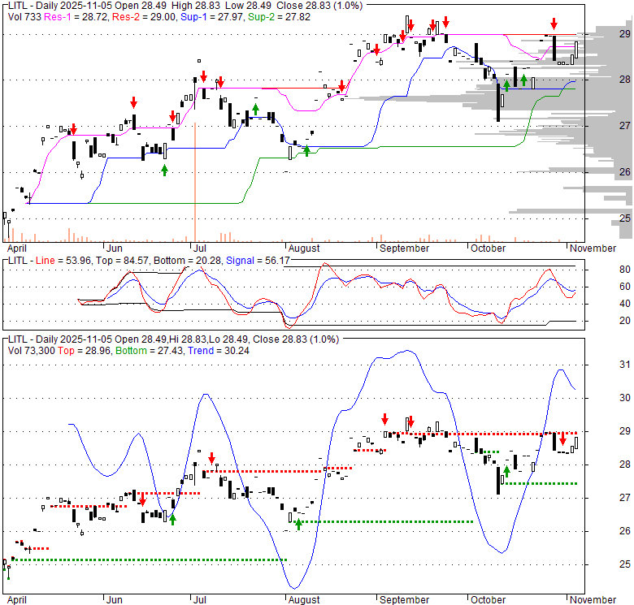
Task: Click the 'Res-2 = 29.00' legend label
Action: pyautogui.click(x=145, y=17)
